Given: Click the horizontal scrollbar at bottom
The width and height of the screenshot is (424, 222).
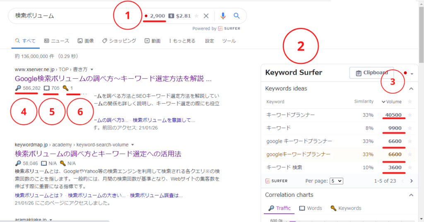Looking at the screenshot, I should click(54, 221).
